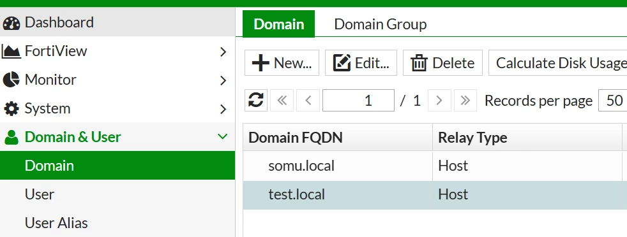Select Domain in the sidebar
Viewport: 627px width, 237px height.
click(117, 165)
